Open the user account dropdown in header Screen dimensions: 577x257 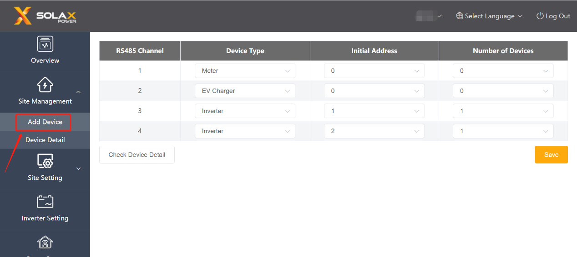(x=429, y=16)
